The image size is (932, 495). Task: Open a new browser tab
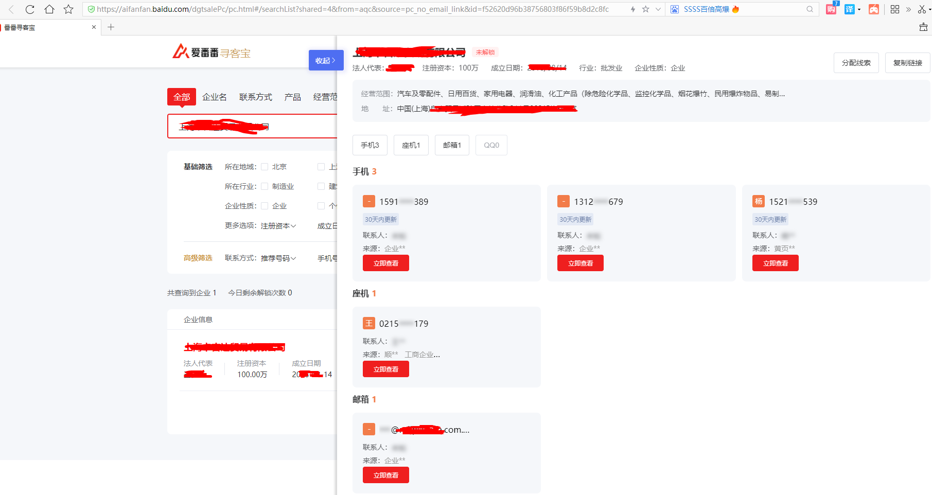[111, 27]
